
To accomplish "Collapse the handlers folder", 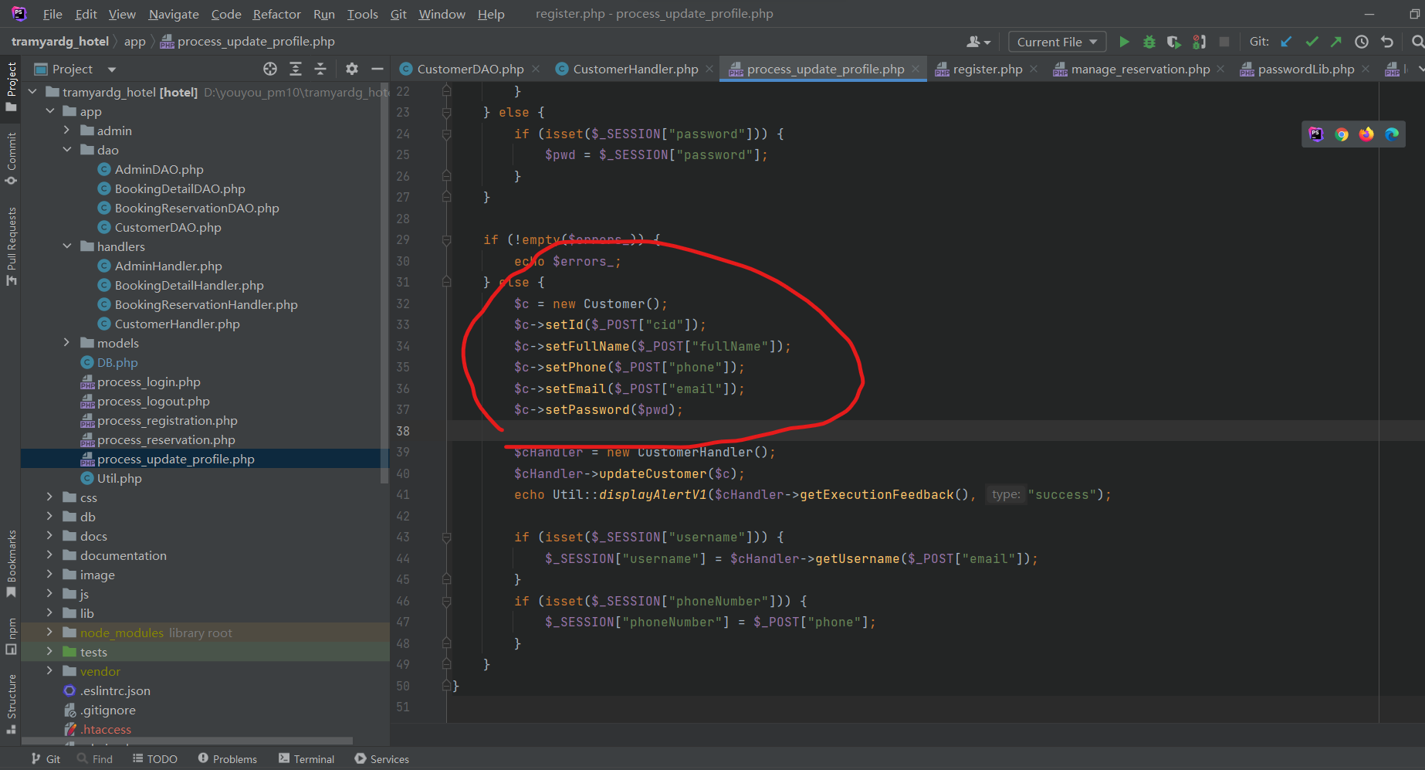I will (67, 246).
